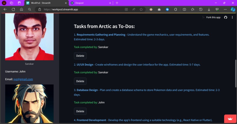Open Browser essentials heart icon

pos(217,9)
